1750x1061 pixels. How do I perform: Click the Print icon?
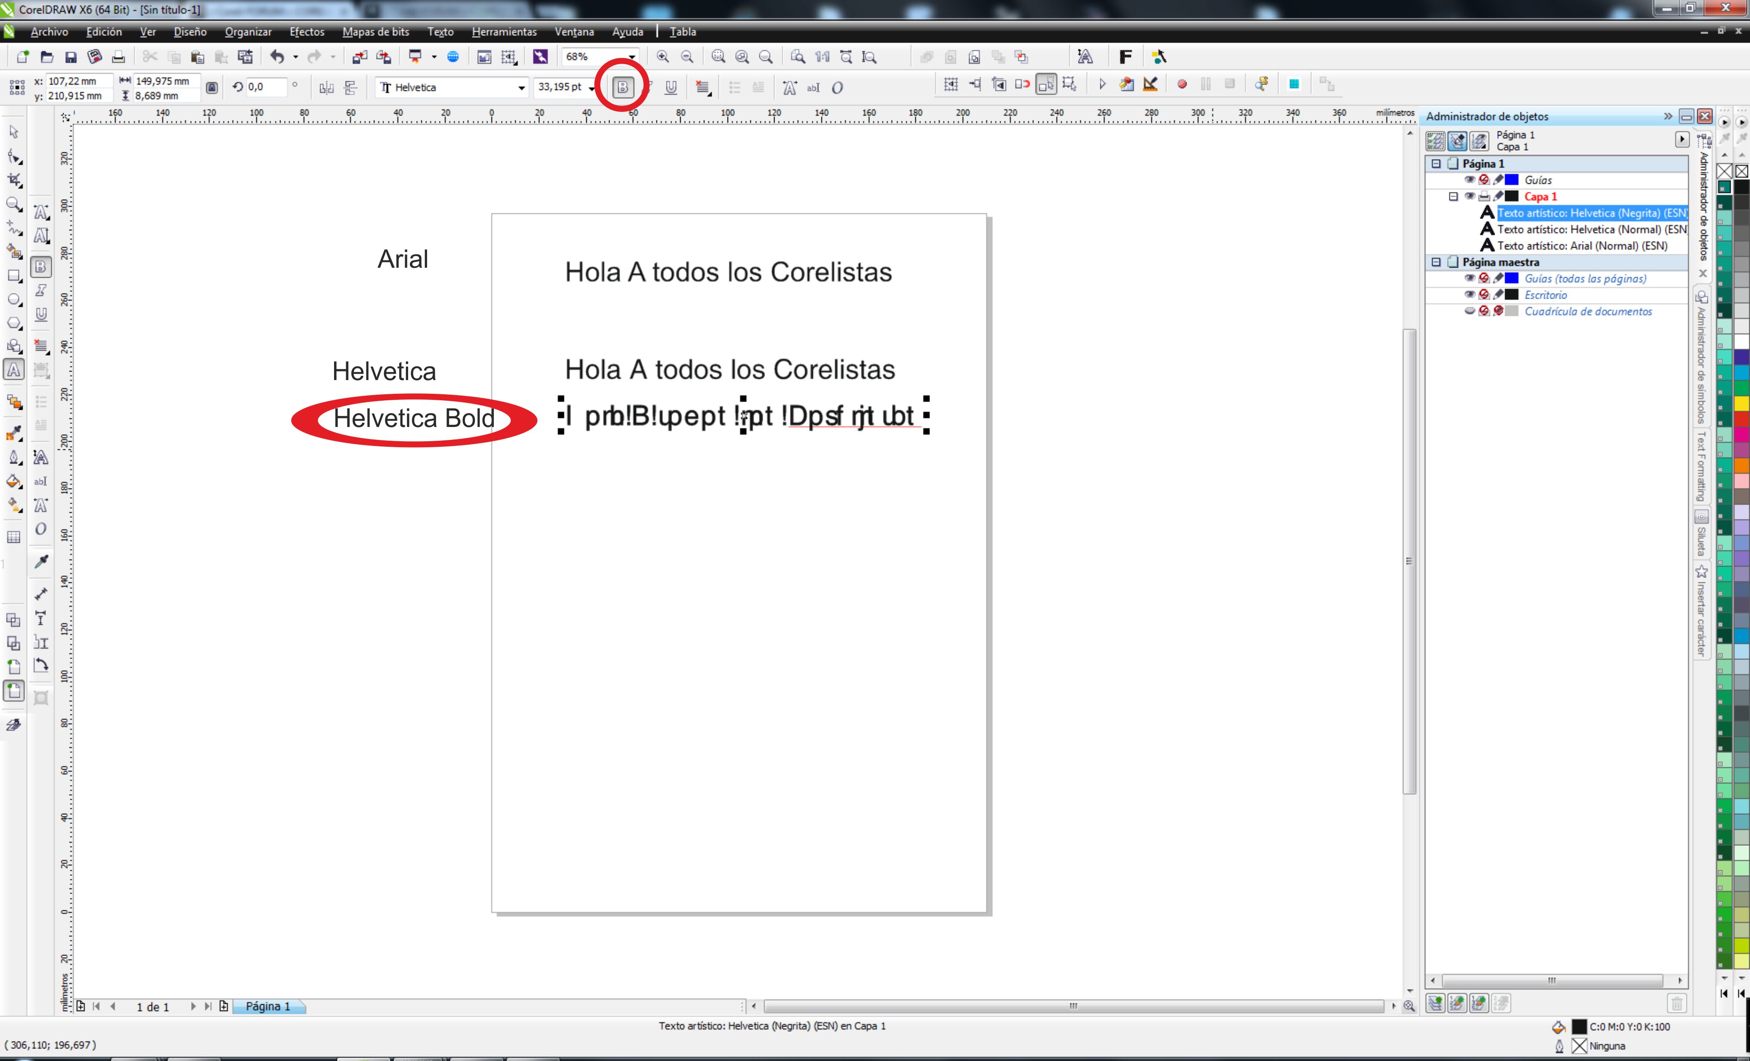pos(119,57)
